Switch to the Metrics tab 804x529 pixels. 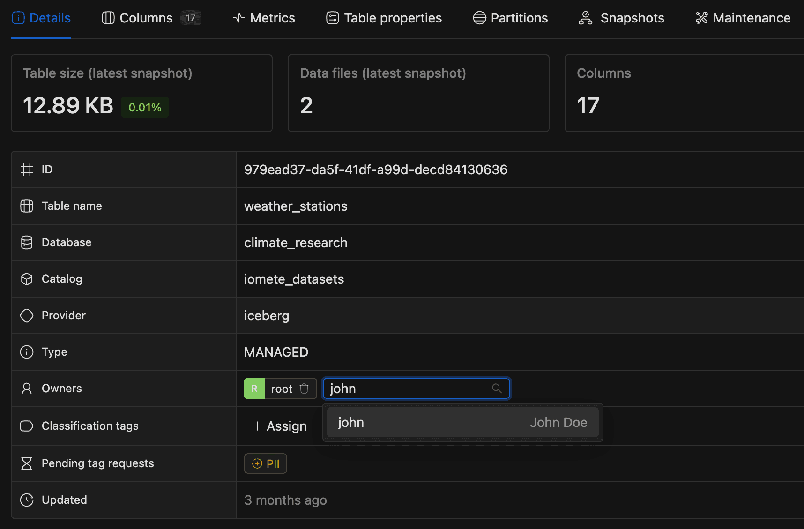tap(264, 18)
